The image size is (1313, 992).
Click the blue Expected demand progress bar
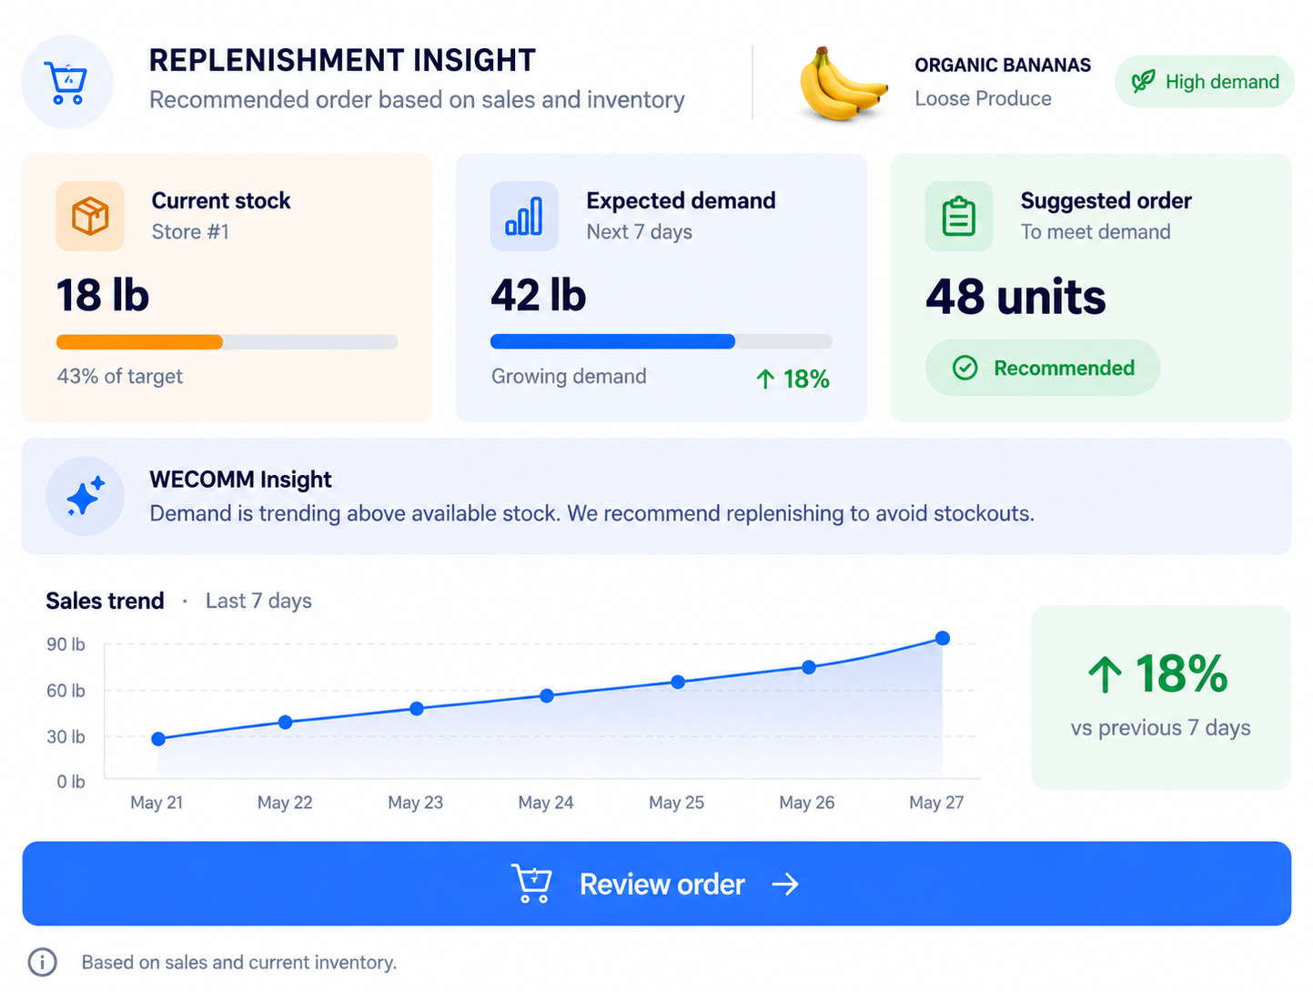coord(662,342)
